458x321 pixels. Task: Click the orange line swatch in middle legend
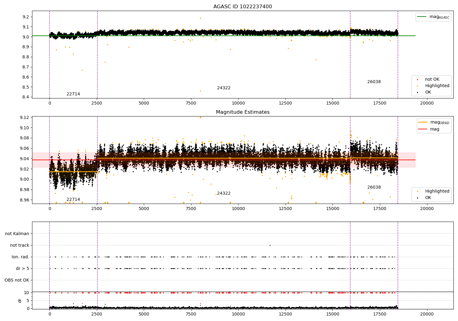pyautogui.click(x=423, y=122)
